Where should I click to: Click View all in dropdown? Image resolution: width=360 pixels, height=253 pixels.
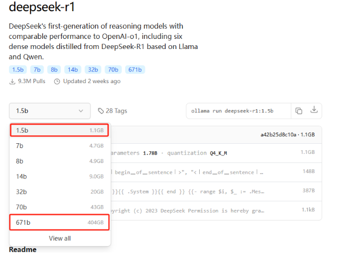click(60, 238)
